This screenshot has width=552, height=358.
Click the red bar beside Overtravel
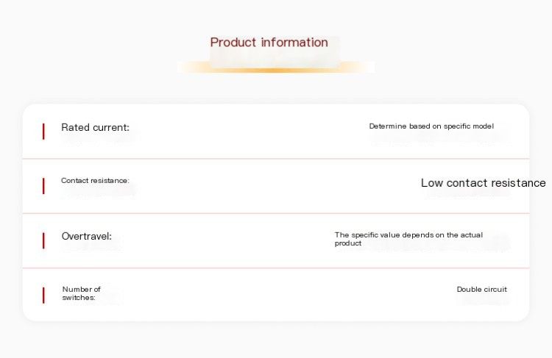[43, 240]
